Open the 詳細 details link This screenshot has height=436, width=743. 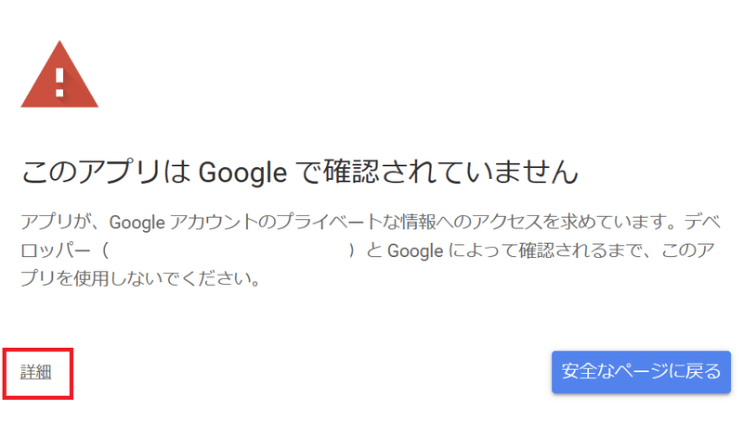(x=35, y=372)
